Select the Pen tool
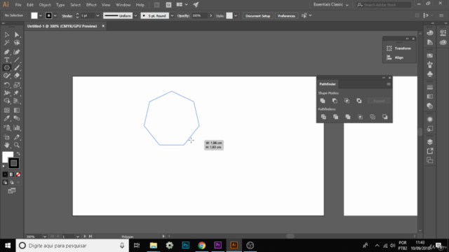 (7, 52)
